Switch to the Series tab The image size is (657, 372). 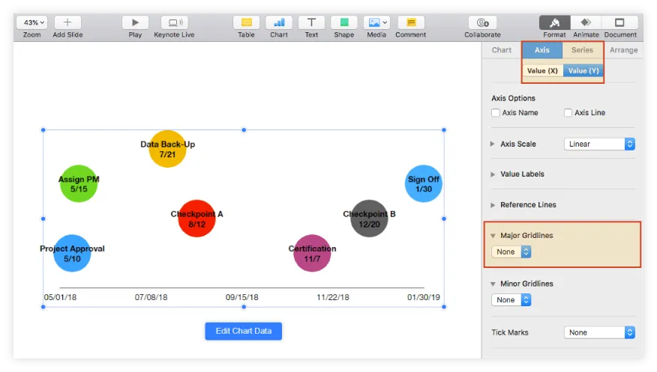tap(582, 50)
